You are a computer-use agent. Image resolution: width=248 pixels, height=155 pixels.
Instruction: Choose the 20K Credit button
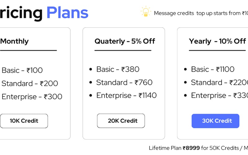[121, 121]
